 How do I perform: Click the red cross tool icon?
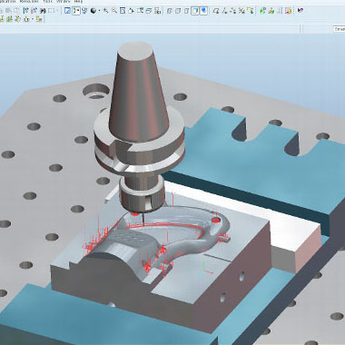coord(241,11)
